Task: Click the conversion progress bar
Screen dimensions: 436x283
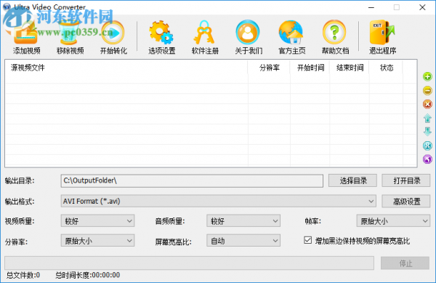Action: (189, 263)
